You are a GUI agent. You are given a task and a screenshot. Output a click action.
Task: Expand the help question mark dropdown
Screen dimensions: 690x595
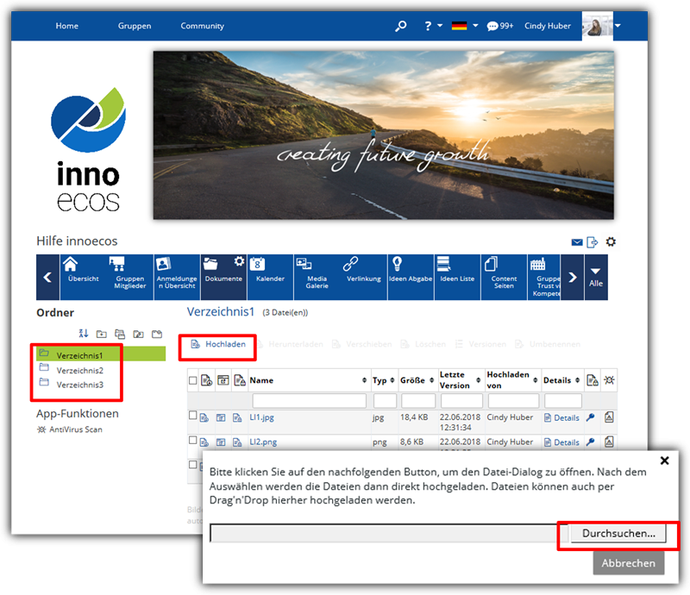coord(433,26)
